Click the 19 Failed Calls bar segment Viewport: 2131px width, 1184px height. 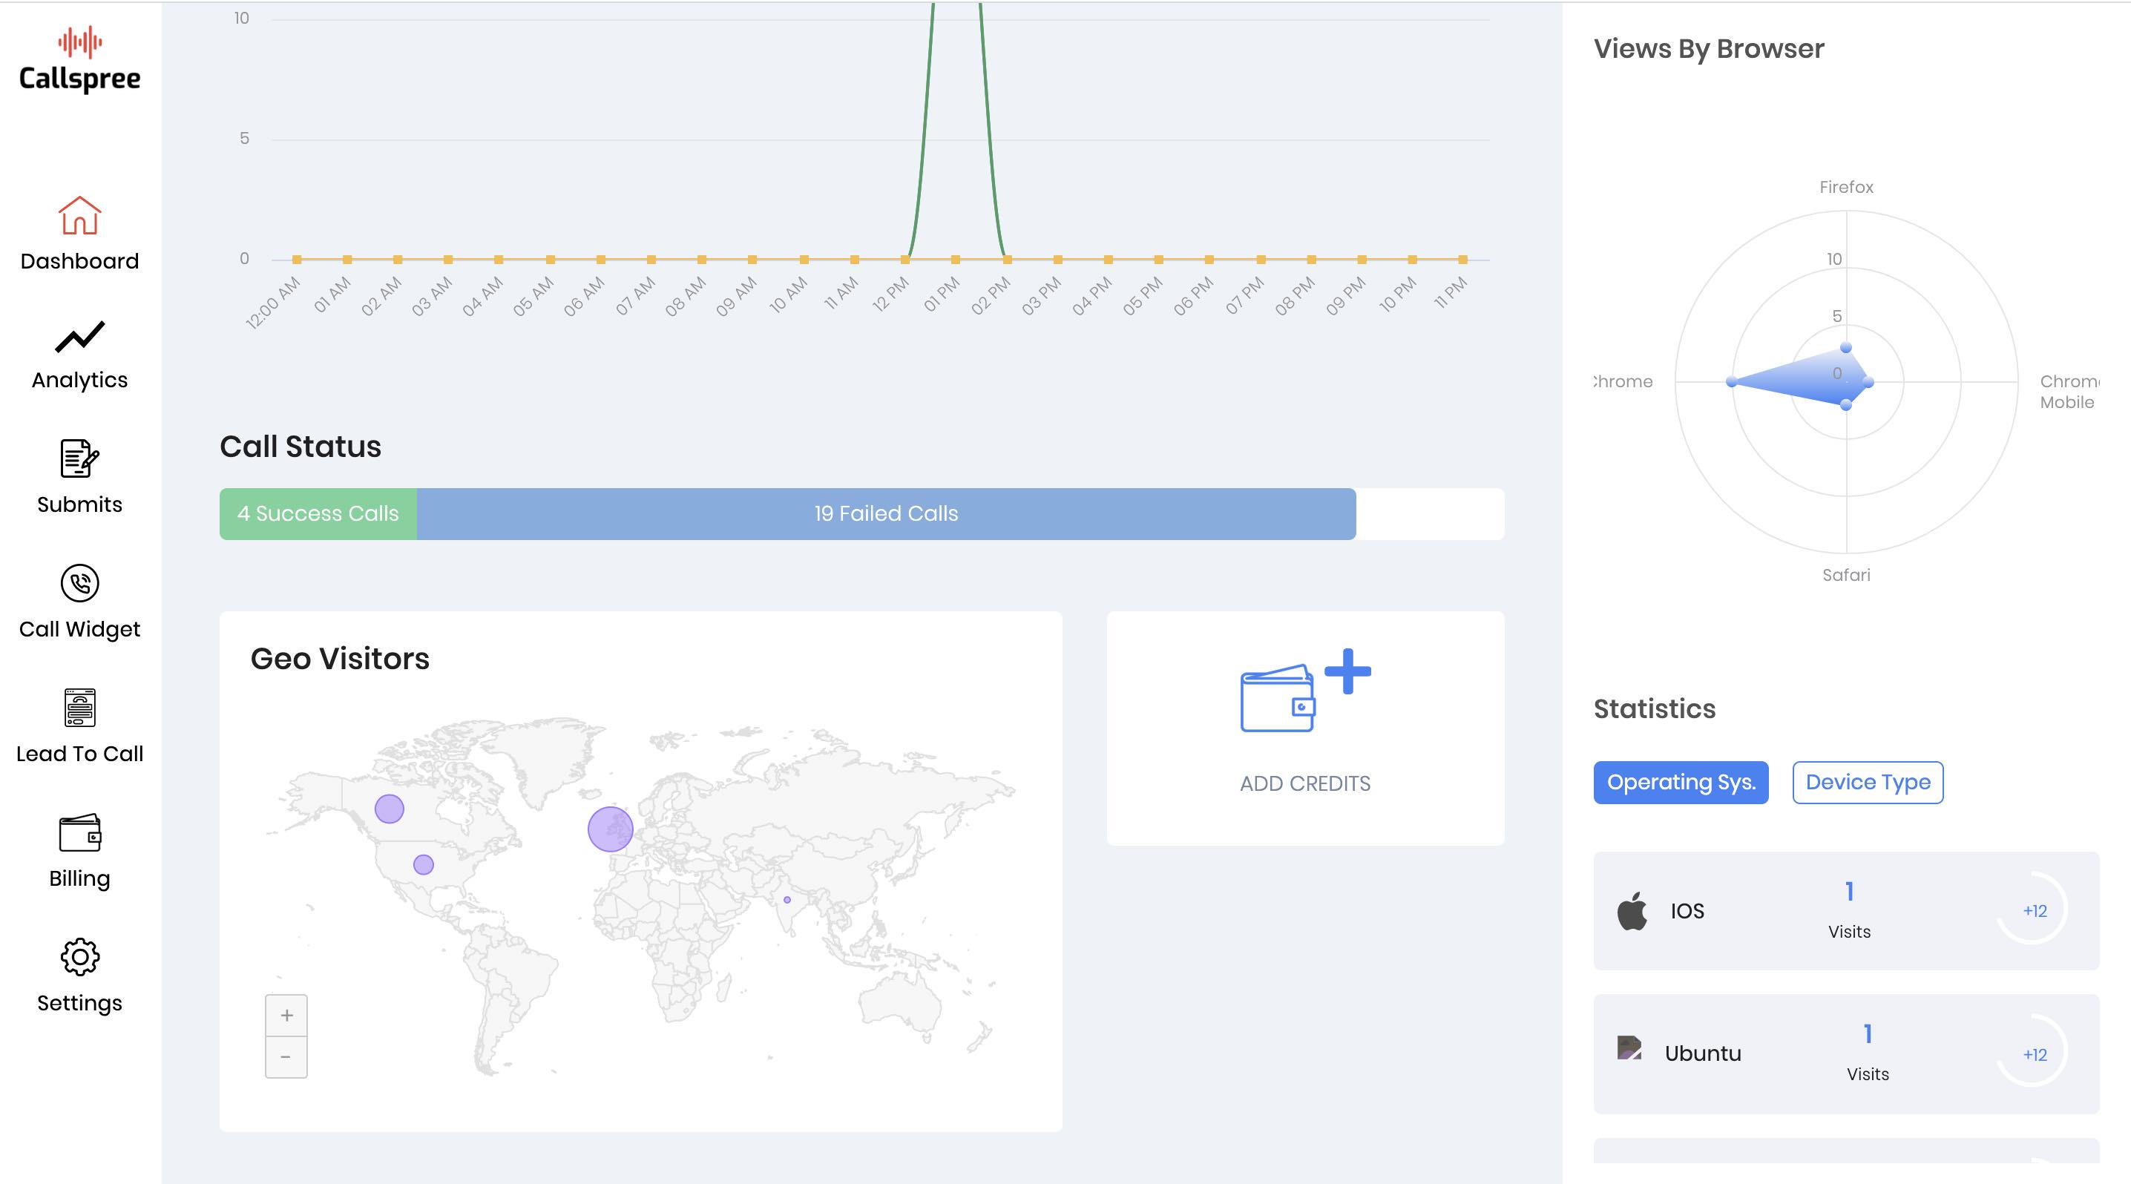pyautogui.click(x=886, y=513)
